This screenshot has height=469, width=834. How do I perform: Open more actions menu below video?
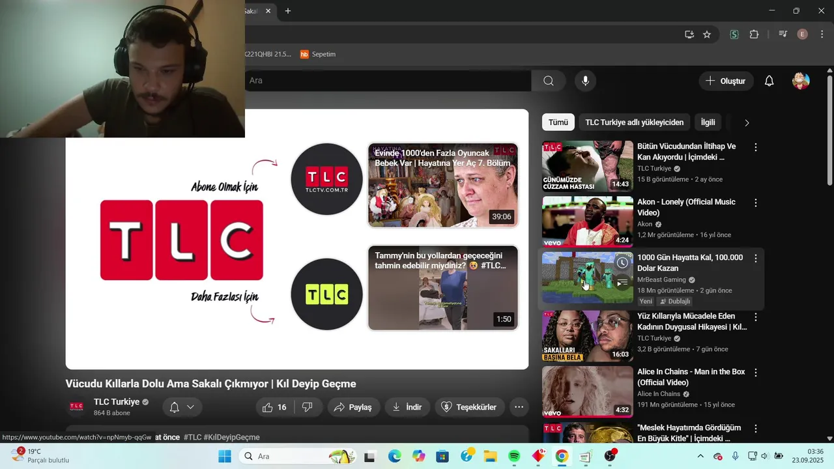pyautogui.click(x=519, y=407)
